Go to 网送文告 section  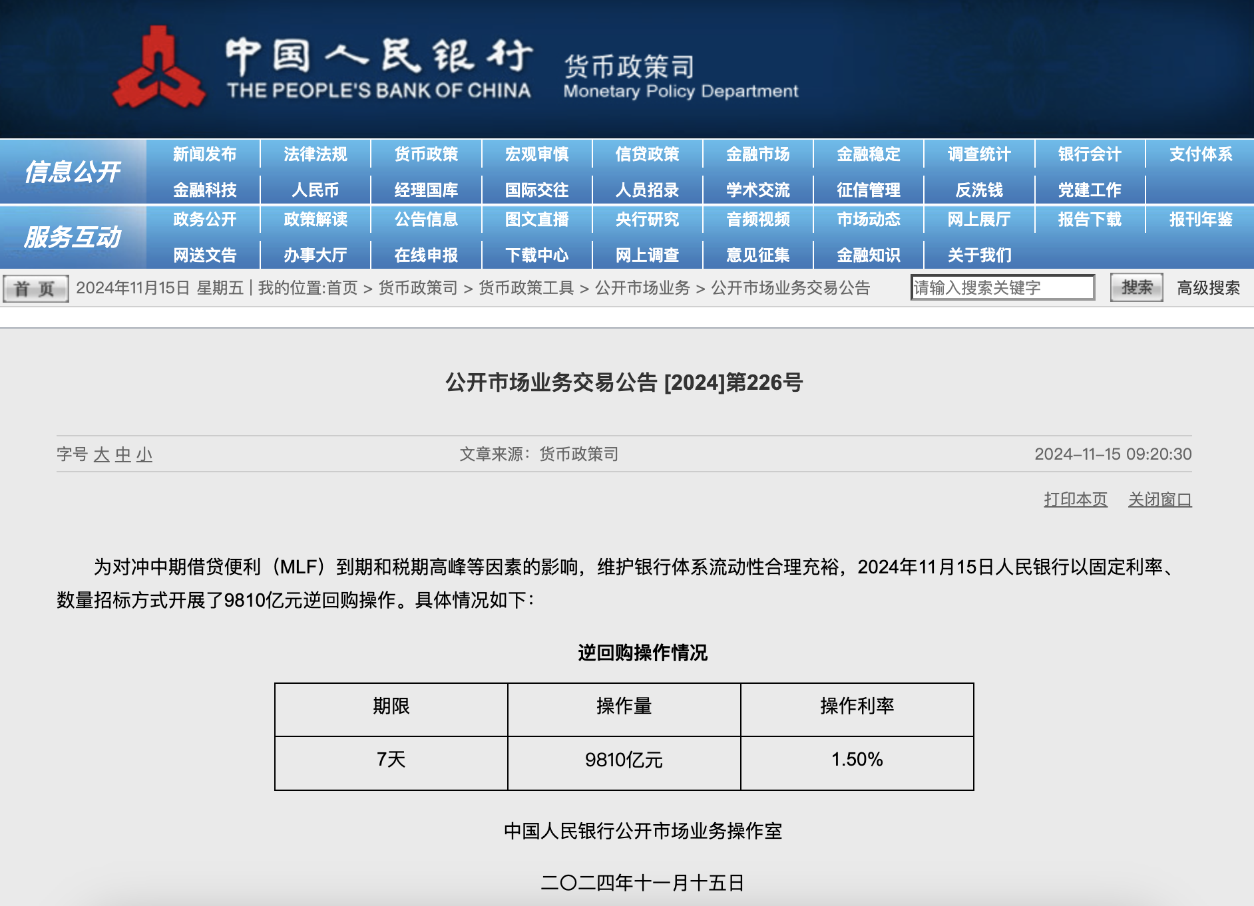pos(204,255)
